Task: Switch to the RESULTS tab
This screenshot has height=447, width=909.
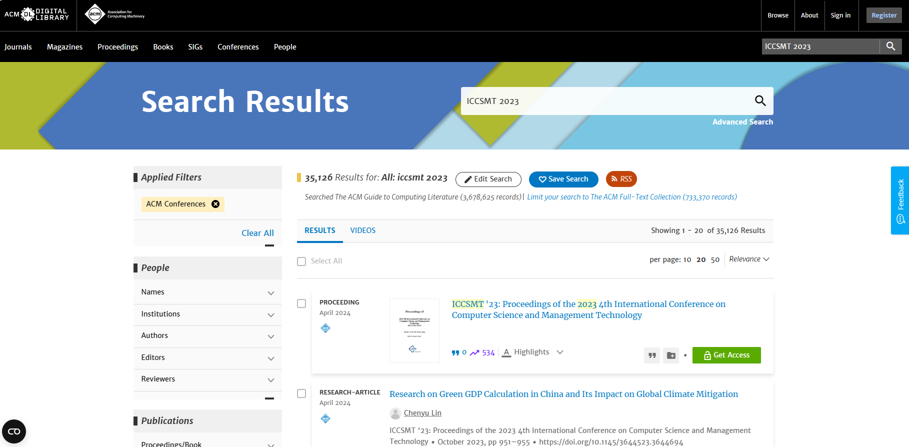Action: [320, 230]
